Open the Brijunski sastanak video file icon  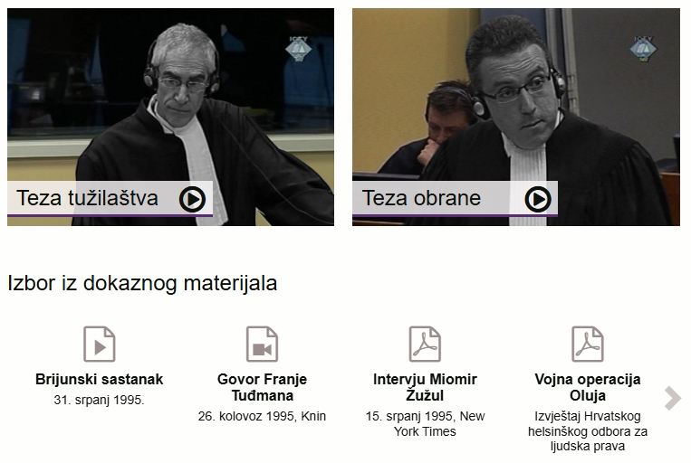(100, 344)
